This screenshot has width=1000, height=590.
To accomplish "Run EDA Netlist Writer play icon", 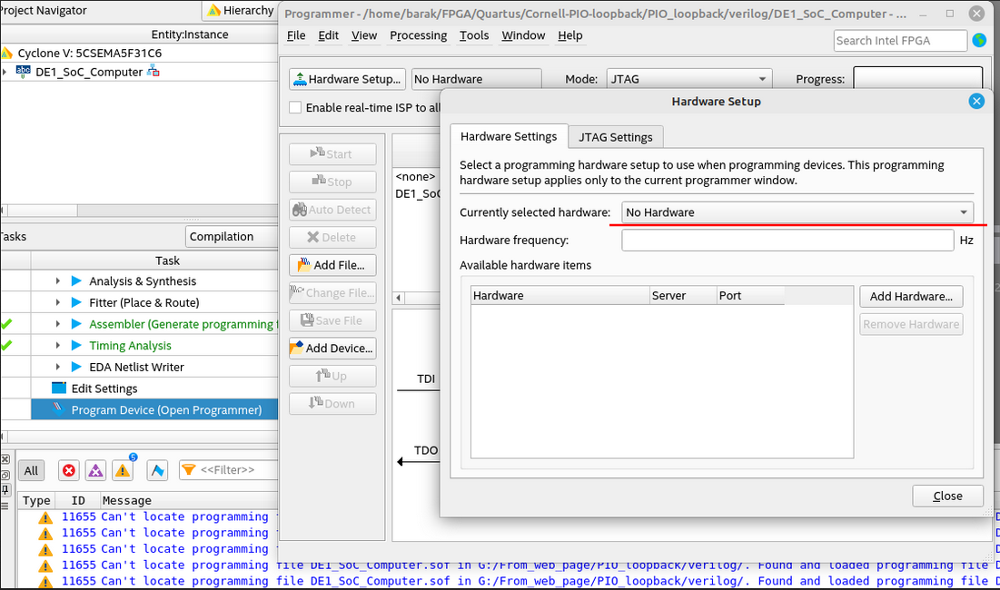I will tap(76, 367).
